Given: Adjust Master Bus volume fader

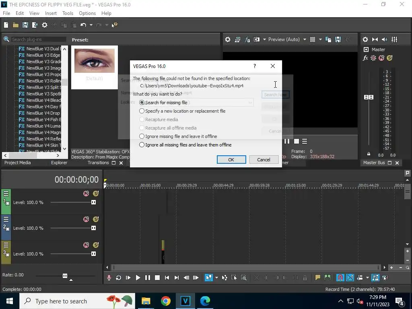Looking at the screenshot, I should tap(369, 97).
